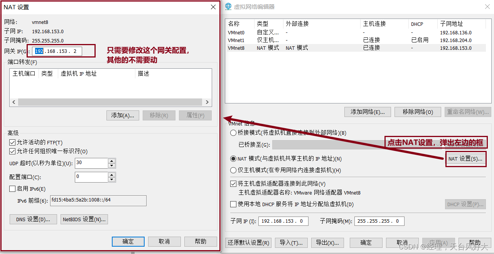Screen dimensions: 494x254
Task: Open DNS 设置(D)...
Action: [x=33, y=219]
